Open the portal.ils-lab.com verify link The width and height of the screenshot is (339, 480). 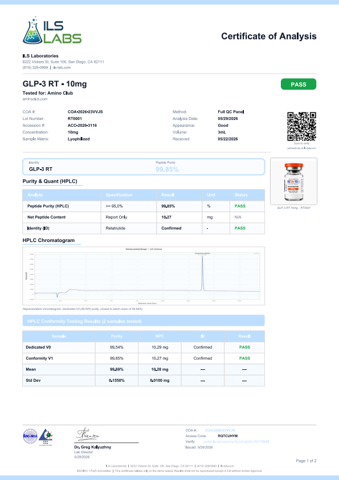(236, 442)
